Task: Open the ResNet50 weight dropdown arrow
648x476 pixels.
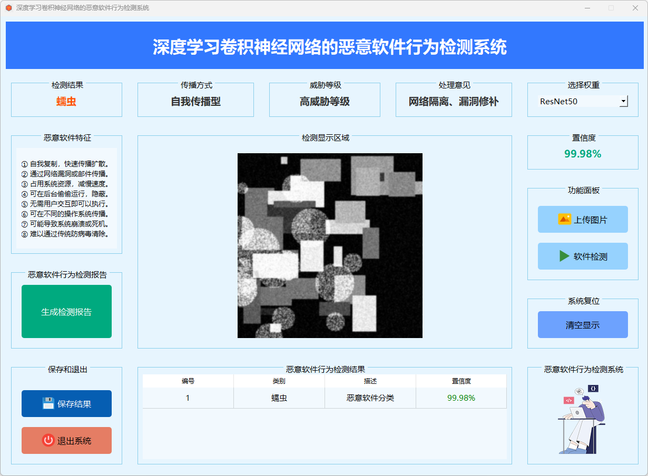Action: [x=623, y=101]
